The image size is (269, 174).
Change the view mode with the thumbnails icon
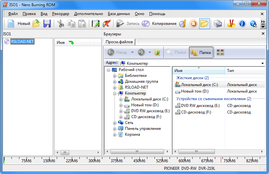coord(220,52)
